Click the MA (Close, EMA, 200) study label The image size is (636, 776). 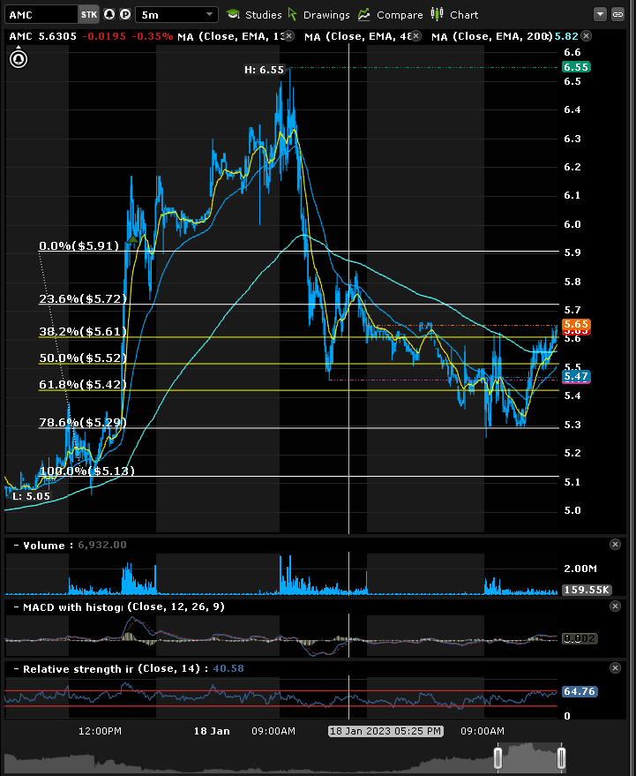pos(491,36)
